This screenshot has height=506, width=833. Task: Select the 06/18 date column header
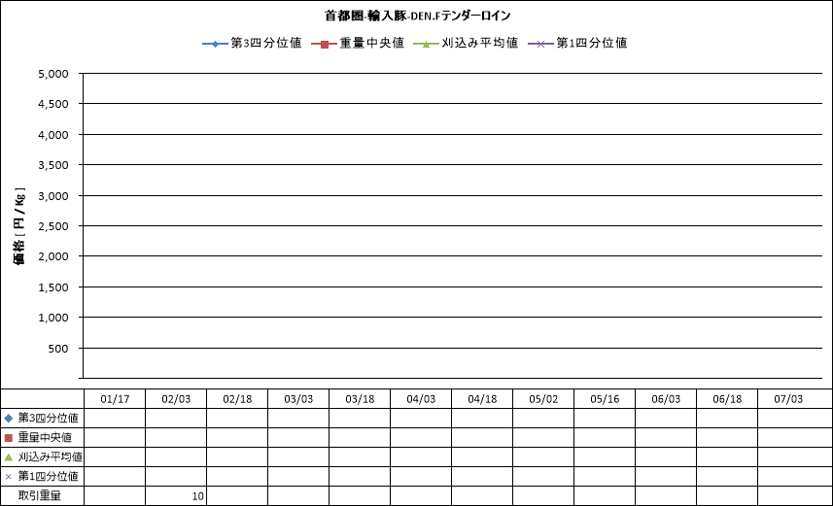tap(727, 399)
